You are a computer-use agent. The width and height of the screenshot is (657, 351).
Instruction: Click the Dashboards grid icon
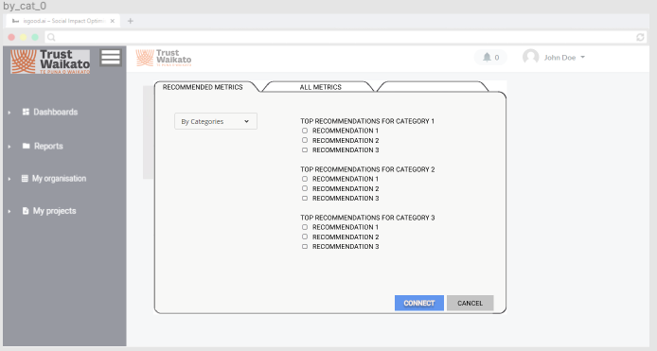pos(26,112)
